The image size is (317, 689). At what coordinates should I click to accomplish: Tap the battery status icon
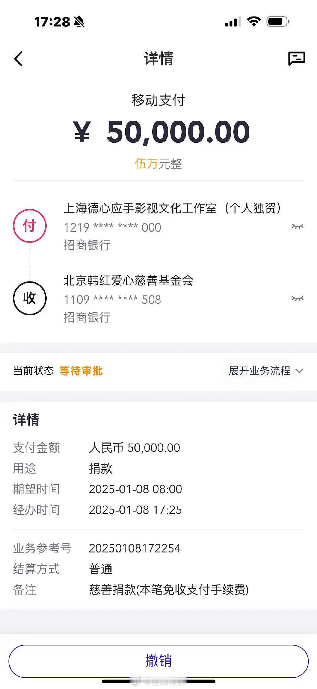pos(278,21)
